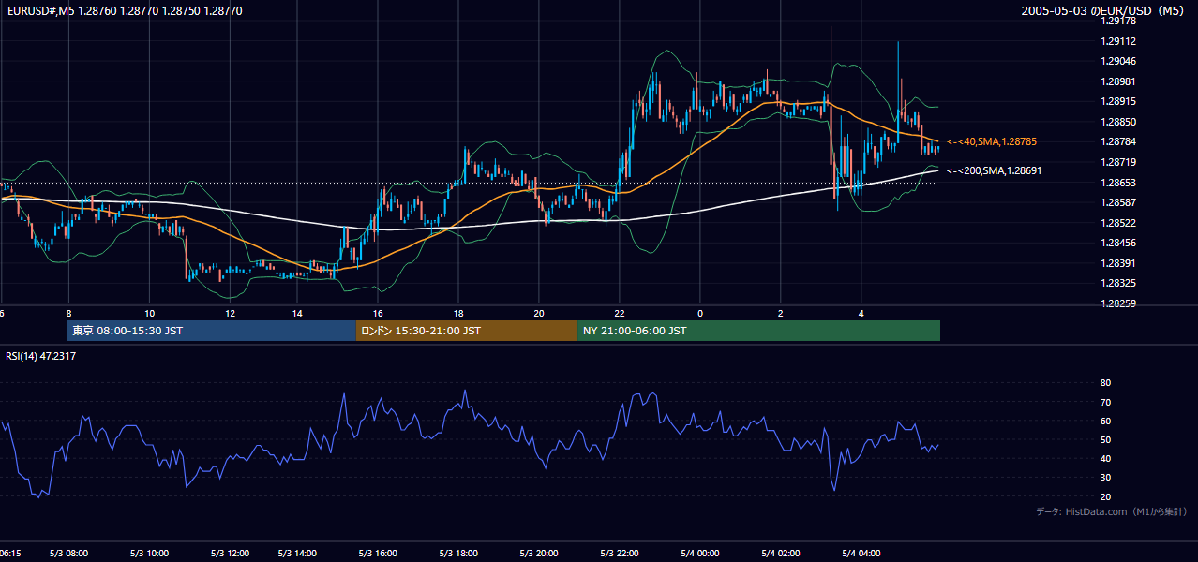Click hour tick 16 under the price chart

(x=378, y=312)
